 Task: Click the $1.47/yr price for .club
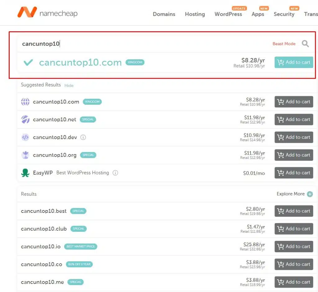point(256,227)
